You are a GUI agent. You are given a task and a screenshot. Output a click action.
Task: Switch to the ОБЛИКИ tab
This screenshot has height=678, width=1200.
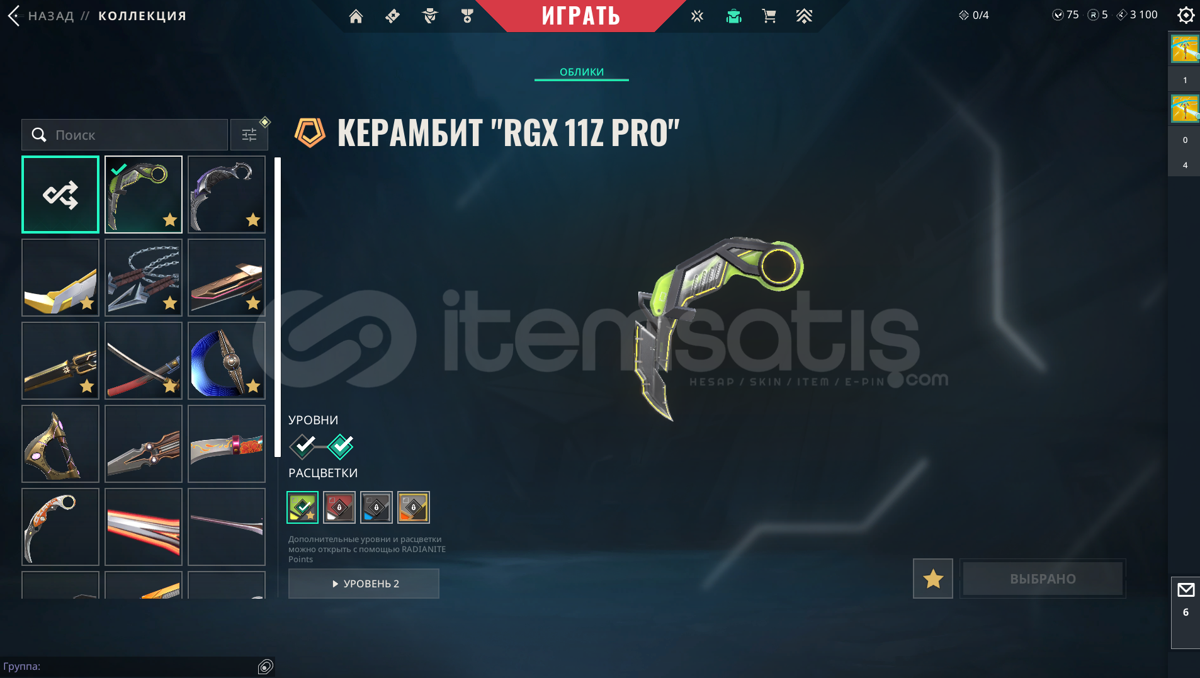coord(582,72)
